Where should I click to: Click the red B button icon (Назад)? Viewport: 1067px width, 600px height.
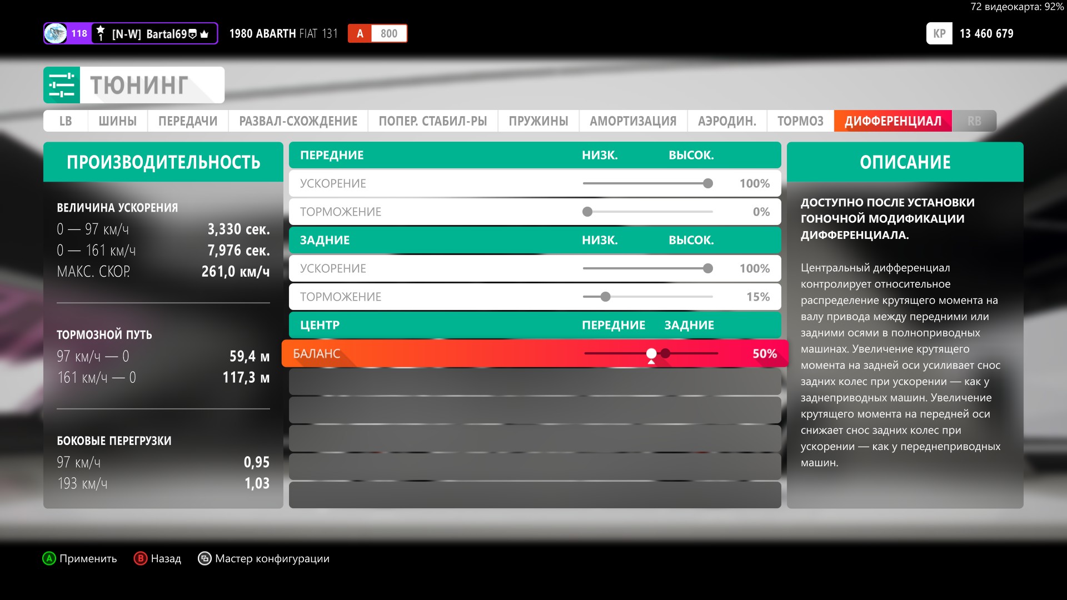click(140, 558)
